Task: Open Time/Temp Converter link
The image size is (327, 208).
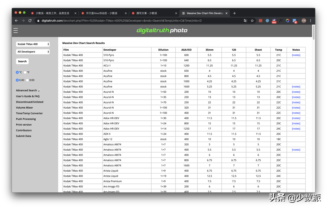Action: click(29, 113)
